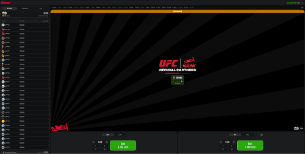Click the left bet amount 1.00 field
305x154 pixels.
coord(100,142)
